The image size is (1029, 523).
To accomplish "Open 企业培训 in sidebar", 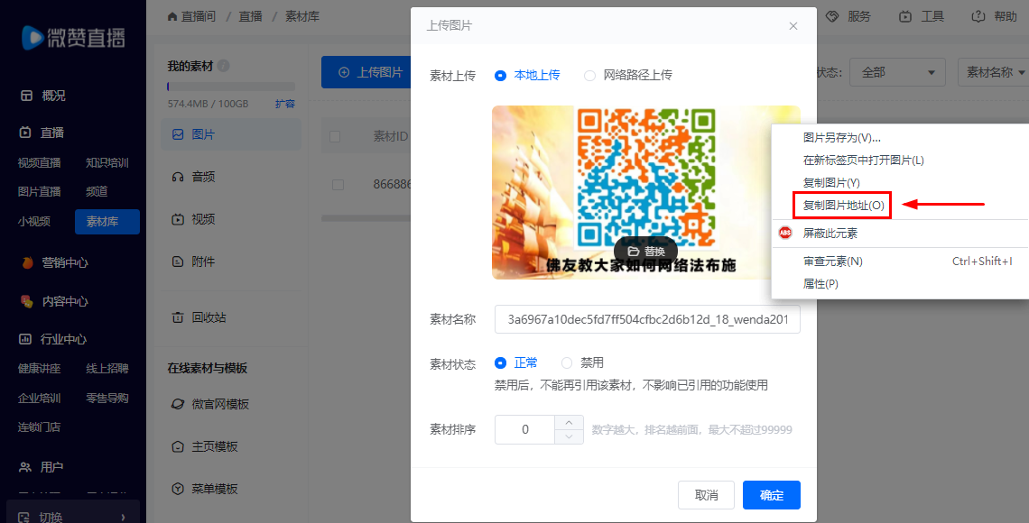I will click(x=40, y=398).
